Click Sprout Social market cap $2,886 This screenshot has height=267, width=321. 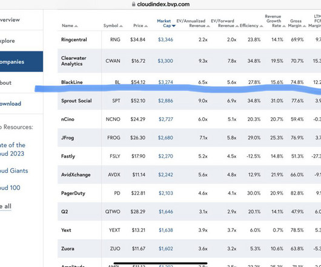tap(165, 101)
